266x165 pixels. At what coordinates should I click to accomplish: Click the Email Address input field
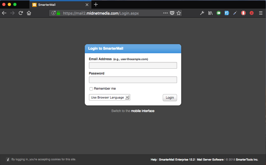tap(133, 65)
